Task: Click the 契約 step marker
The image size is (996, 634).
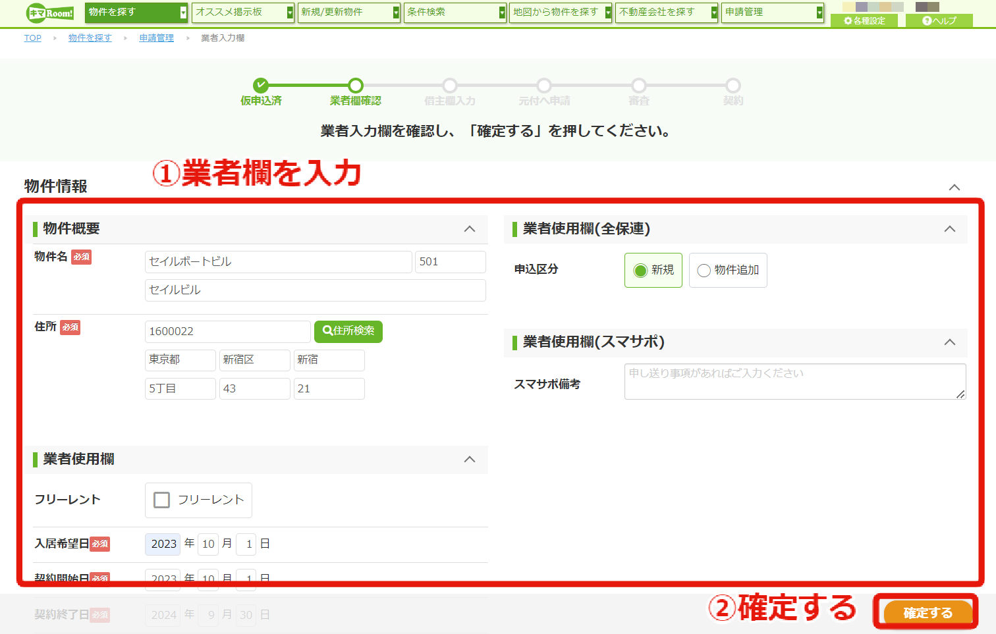Action: pos(733,86)
